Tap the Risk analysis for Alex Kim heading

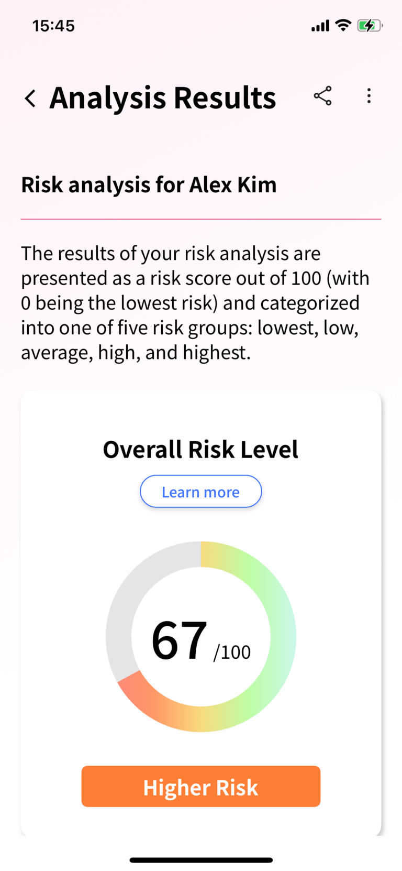[149, 185]
